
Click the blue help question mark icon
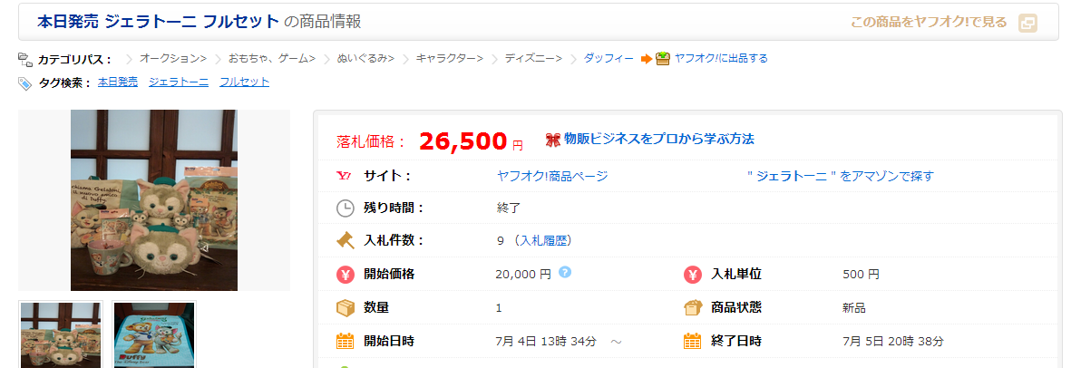tap(565, 271)
